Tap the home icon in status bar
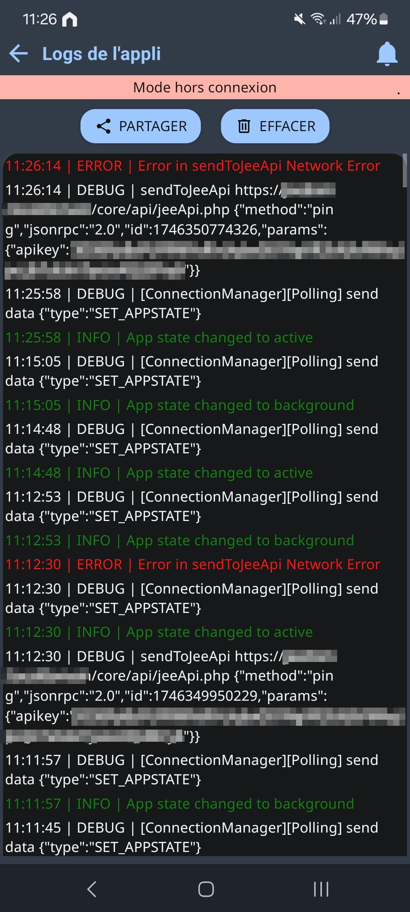This screenshot has width=410, height=912. pos(69,19)
